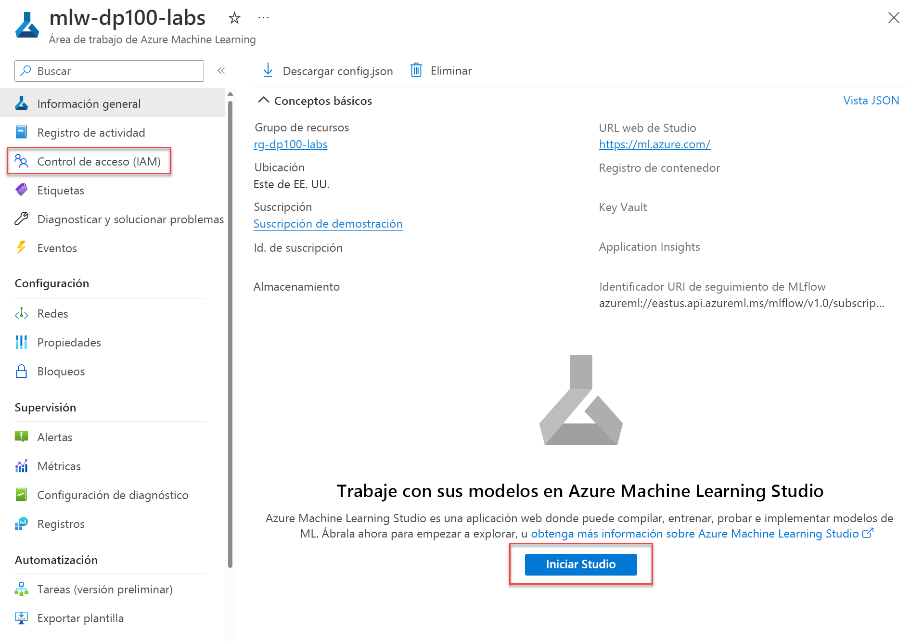This screenshot has width=923, height=641.
Task: Open Información general in the sidebar
Action: click(113, 103)
